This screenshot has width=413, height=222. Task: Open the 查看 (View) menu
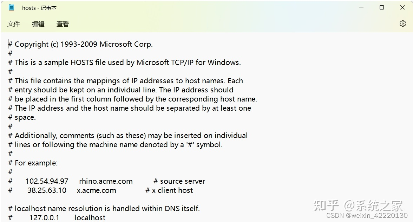coord(63,24)
